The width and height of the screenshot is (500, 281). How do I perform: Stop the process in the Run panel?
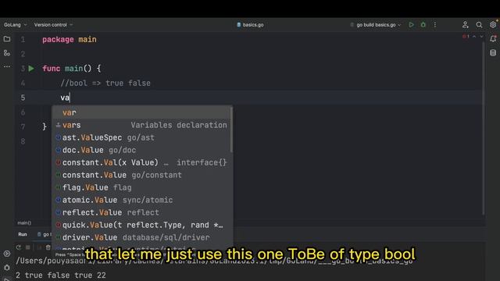pyautogui.click(x=28, y=247)
